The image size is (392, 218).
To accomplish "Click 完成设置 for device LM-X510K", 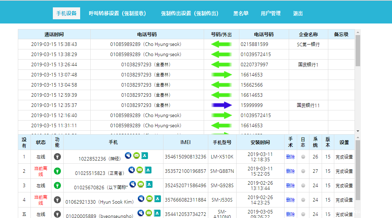I will pos(344,157).
